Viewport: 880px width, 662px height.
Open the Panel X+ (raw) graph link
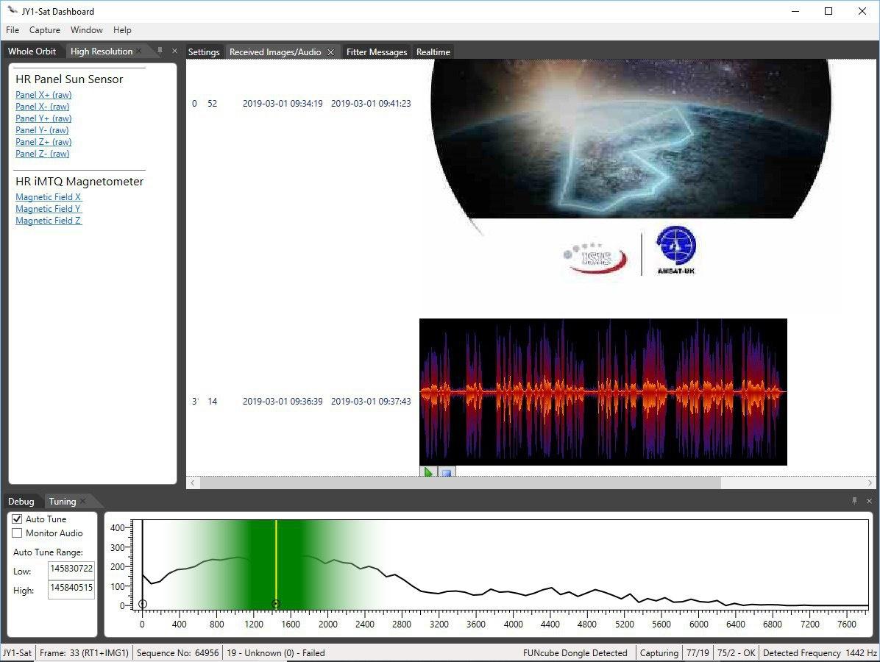[43, 95]
